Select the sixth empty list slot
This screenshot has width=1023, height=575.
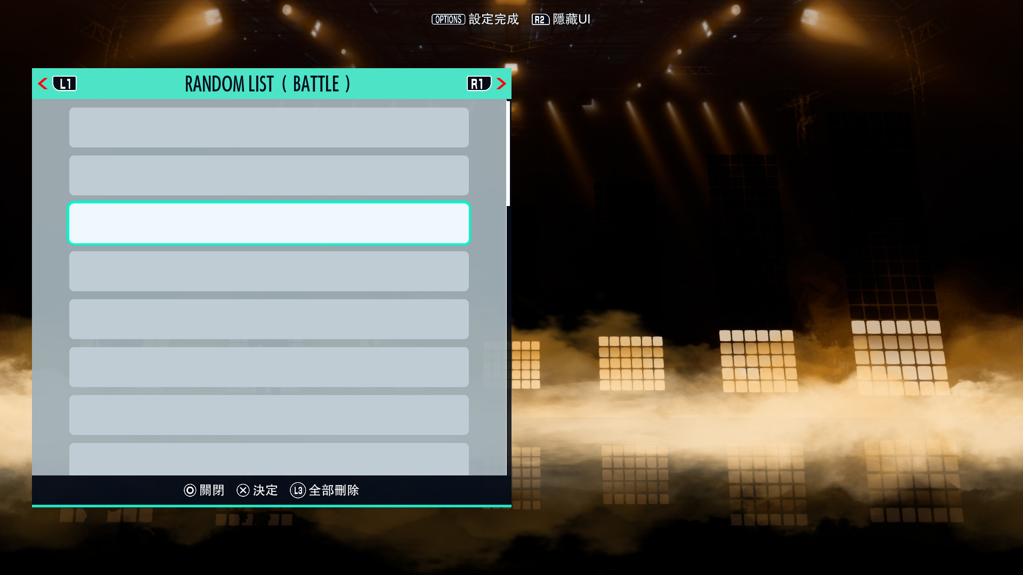pos(269,367)
